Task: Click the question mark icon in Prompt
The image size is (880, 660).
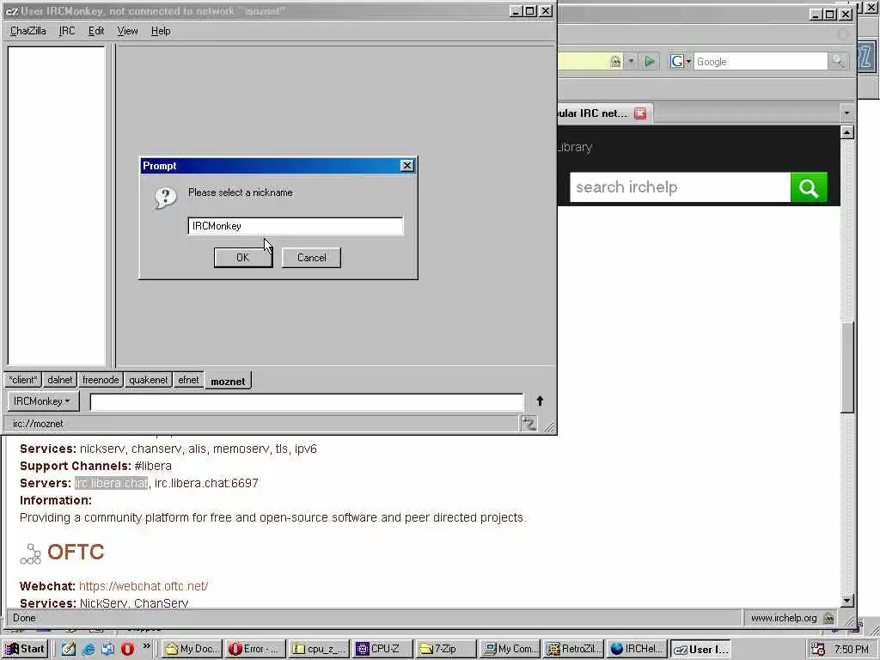Action: 166,198
